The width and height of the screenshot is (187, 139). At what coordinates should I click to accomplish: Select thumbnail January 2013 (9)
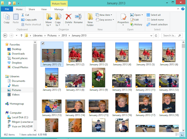tap(98, 80)
